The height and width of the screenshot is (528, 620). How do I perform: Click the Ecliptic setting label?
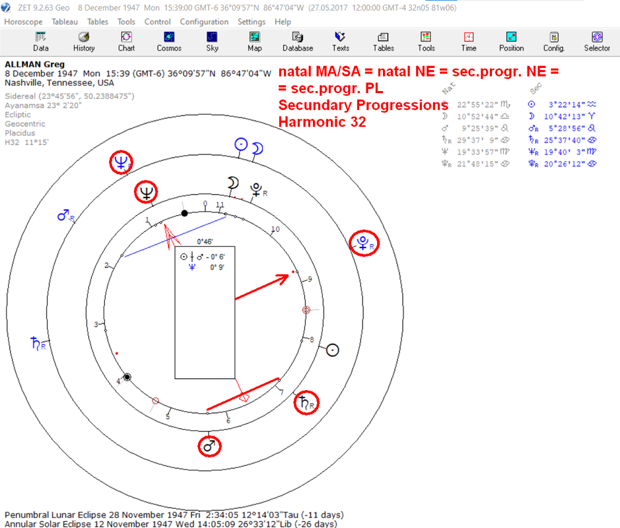(17, 115)
